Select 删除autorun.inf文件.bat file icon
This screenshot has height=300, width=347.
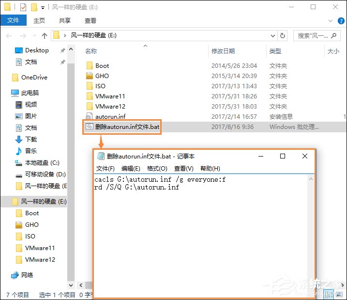click(90, 126)
